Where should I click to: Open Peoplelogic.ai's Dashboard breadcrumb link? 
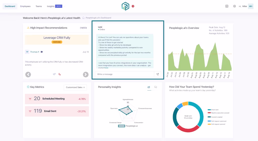click(x=98, y=18)
